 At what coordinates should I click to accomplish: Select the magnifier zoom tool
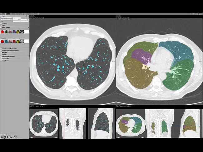coord(8,137)
